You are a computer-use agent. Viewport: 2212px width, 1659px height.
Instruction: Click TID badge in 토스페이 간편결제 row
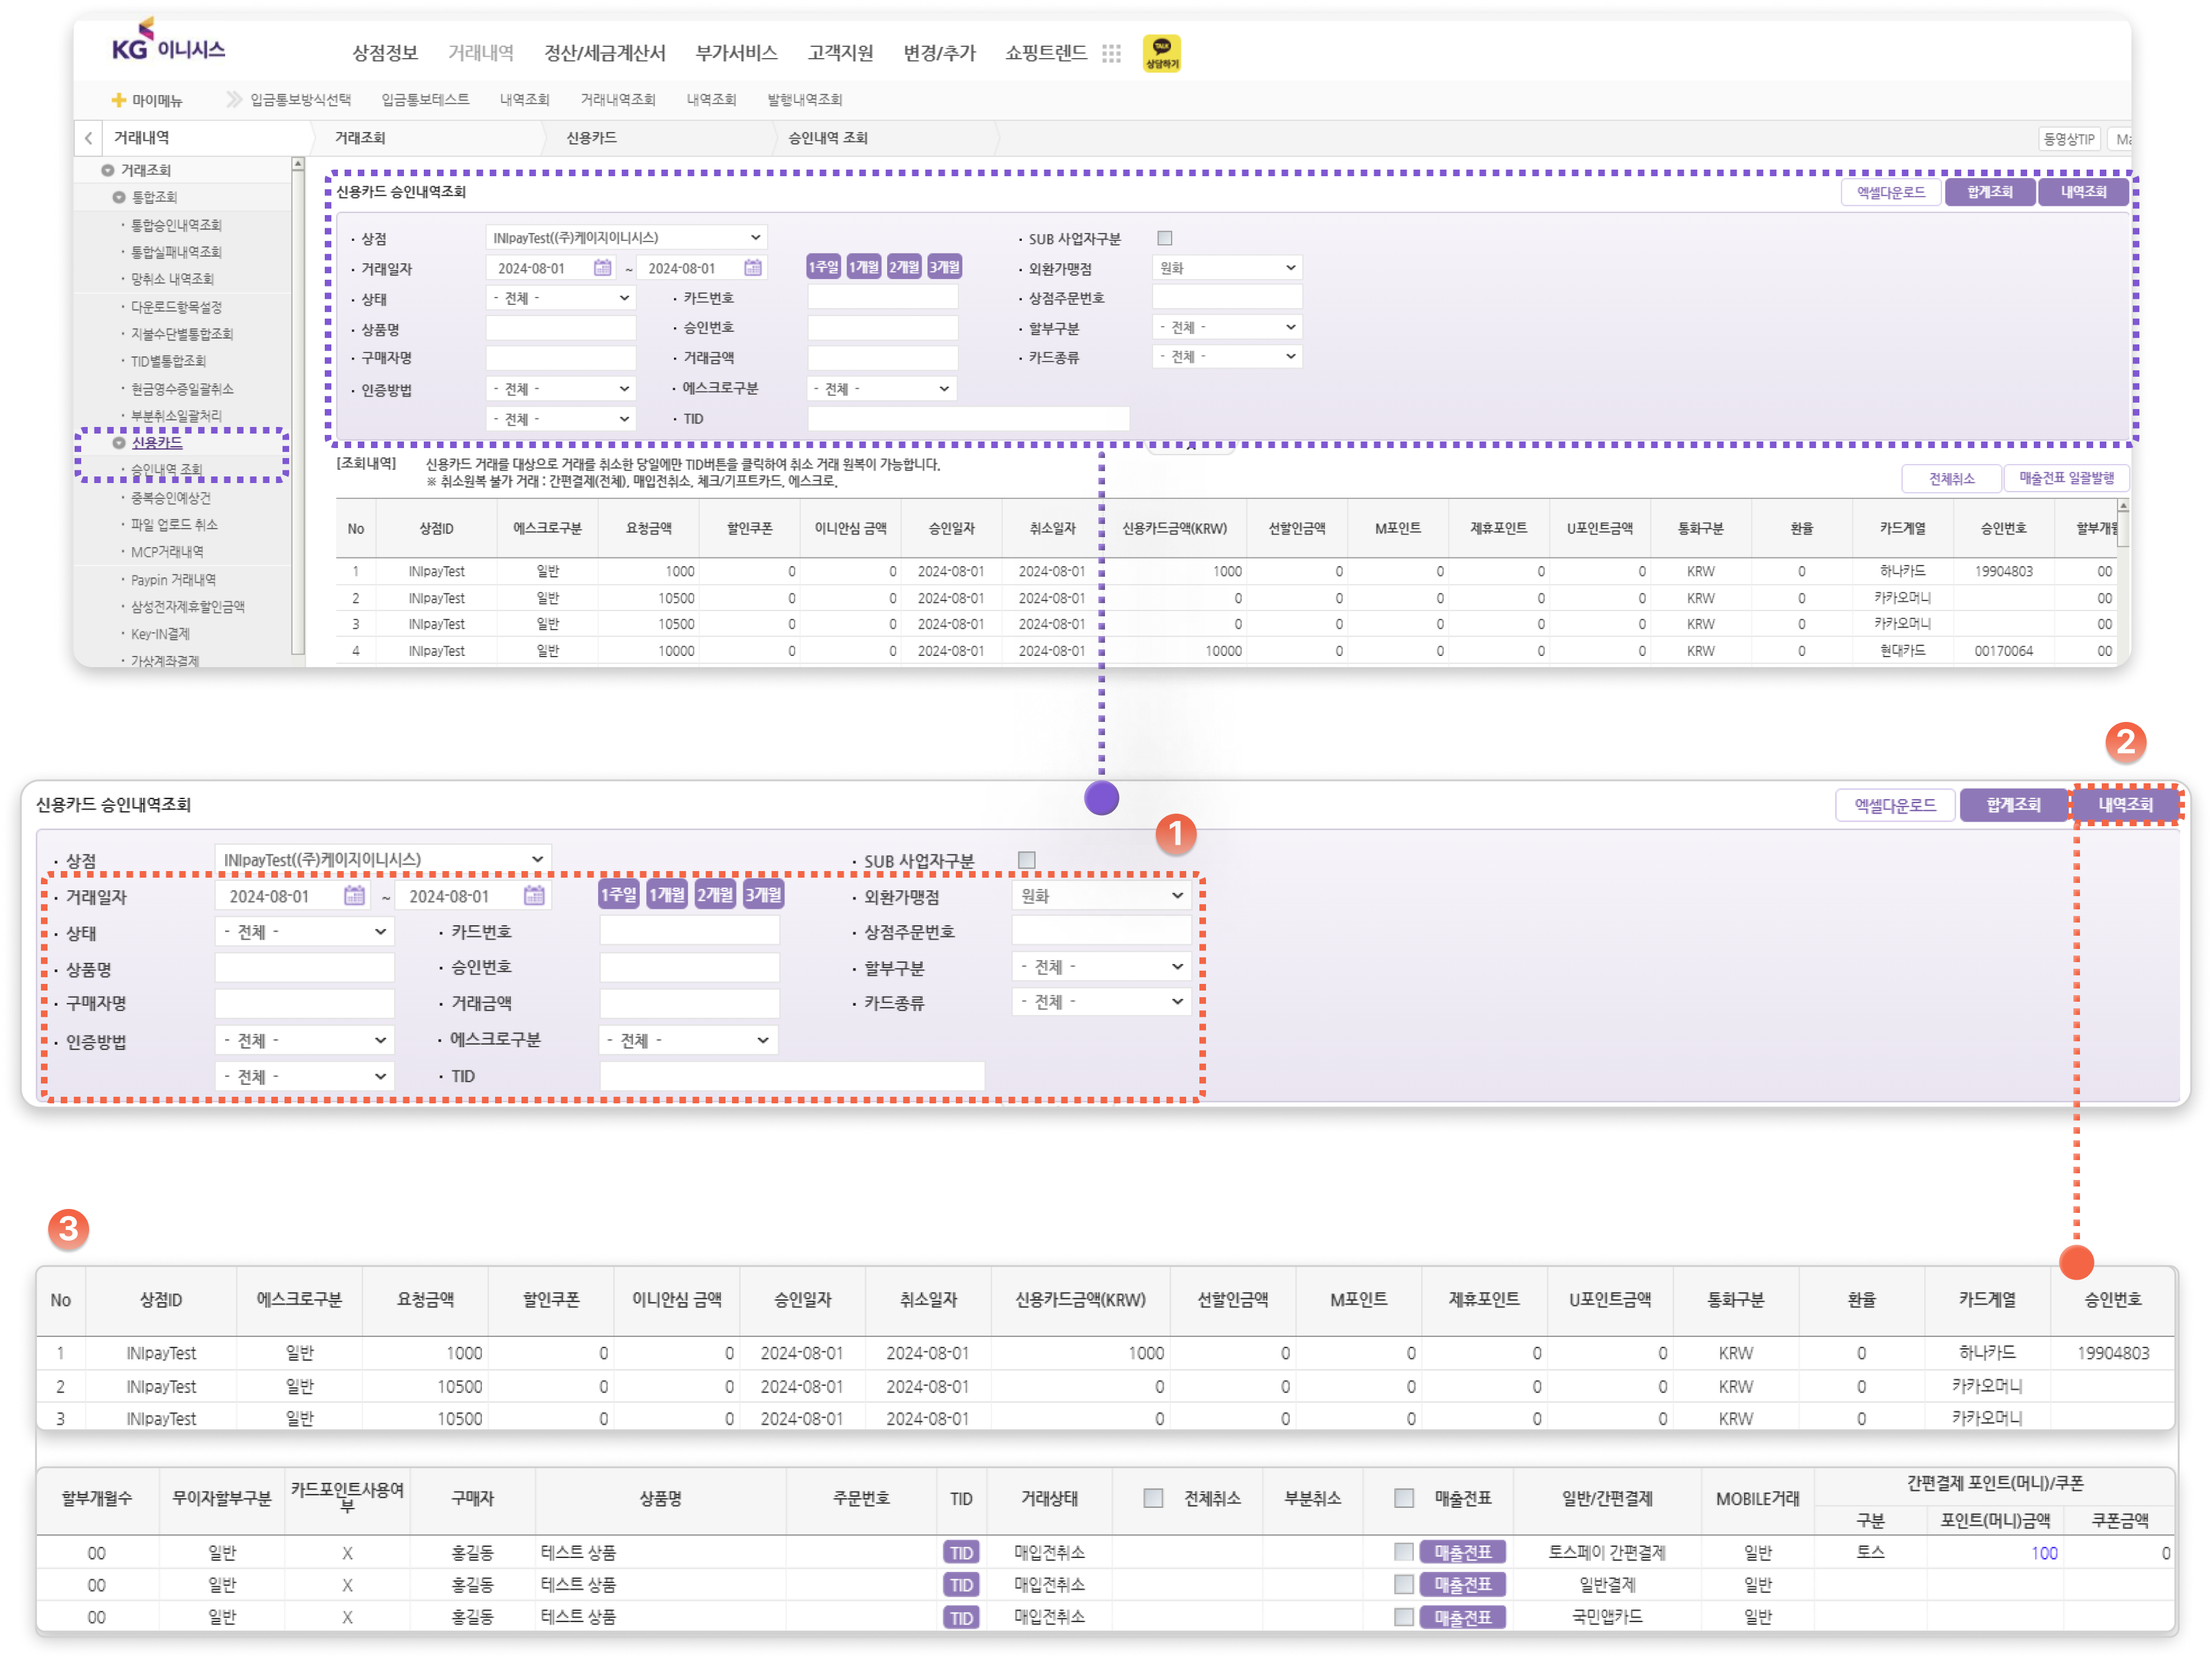point(961,1553)
